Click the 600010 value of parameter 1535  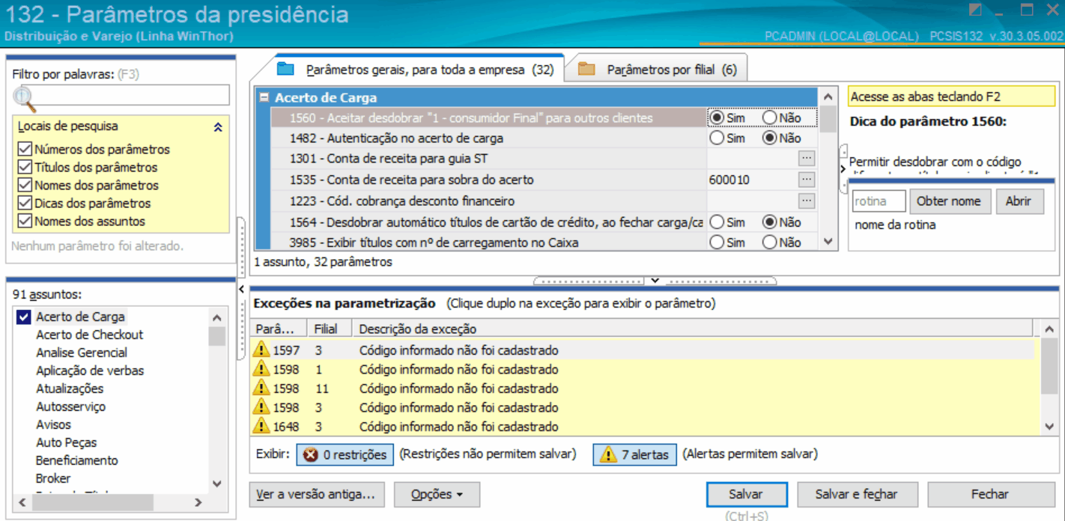pos(729,180)
